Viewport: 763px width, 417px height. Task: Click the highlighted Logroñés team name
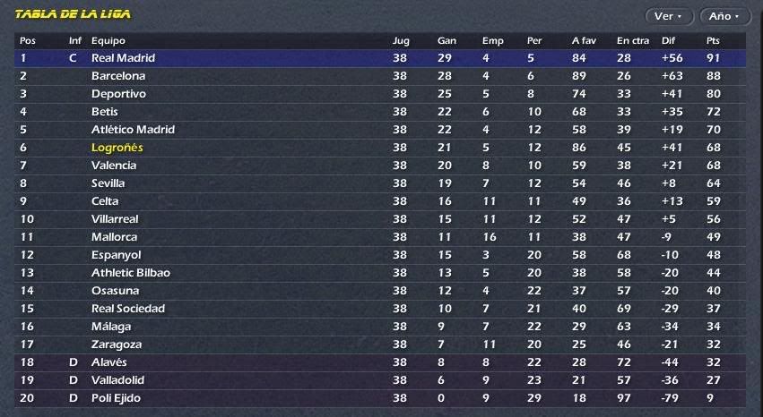click(x=117, y=148)
